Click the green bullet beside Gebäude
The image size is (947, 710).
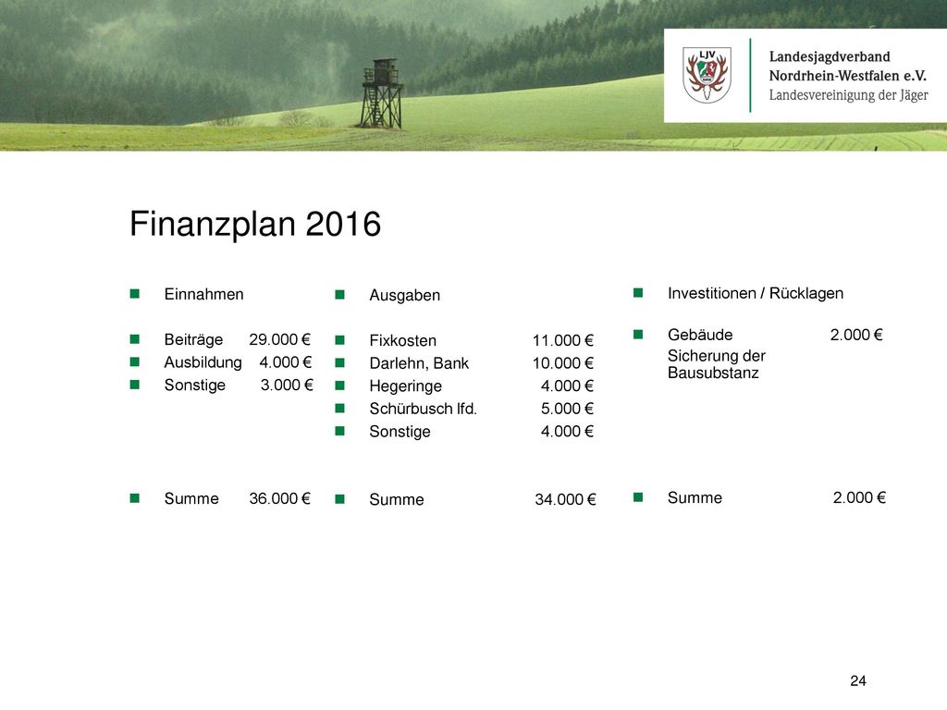[638, 335]
